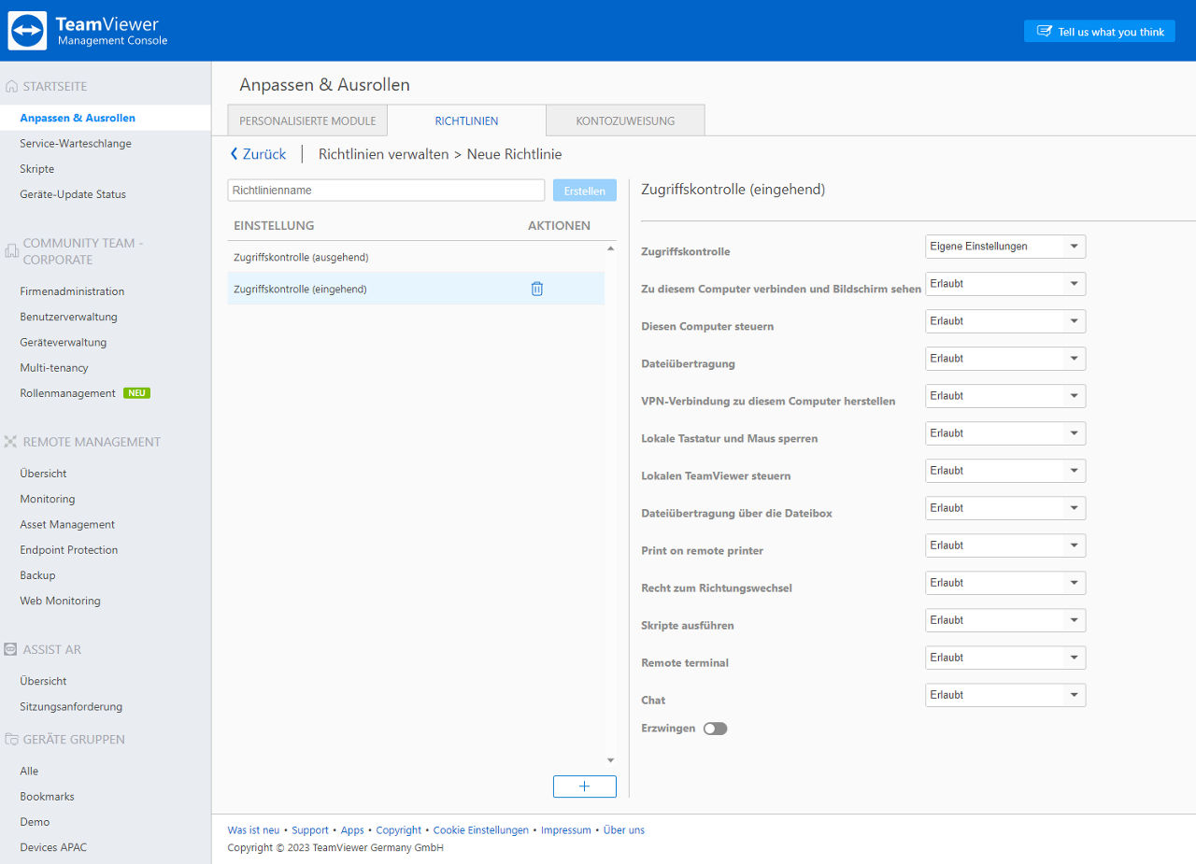Click the settings list scroll-up arrow
Viewport: 1196px width, 864px height.
coord(611,248)
